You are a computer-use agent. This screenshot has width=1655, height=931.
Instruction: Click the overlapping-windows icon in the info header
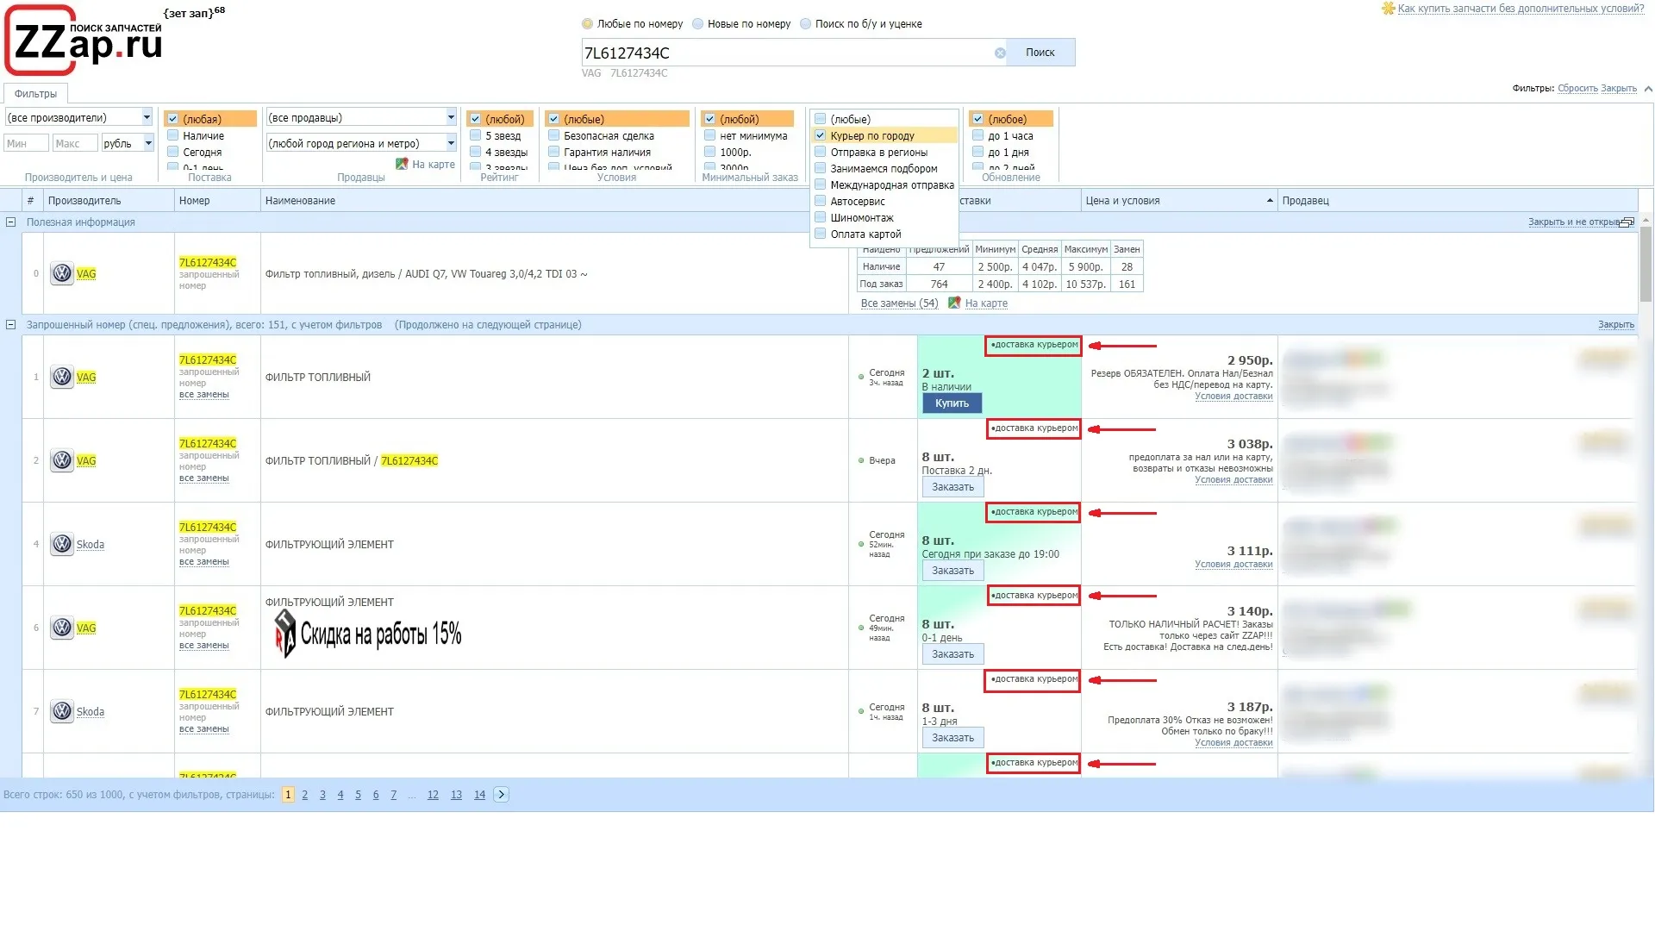tap(1627, 222)
